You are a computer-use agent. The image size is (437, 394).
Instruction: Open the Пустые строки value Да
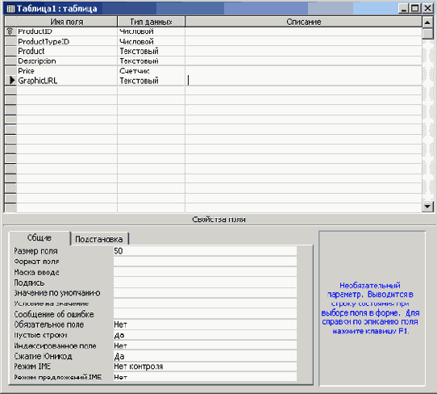tap(205, 335)
